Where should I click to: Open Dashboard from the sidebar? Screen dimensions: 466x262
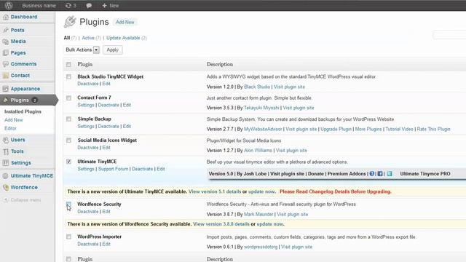pos(24,17)
